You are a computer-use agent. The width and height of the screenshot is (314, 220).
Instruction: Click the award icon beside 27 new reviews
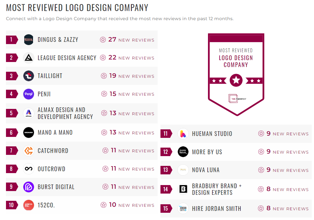(x=103, y=40)
